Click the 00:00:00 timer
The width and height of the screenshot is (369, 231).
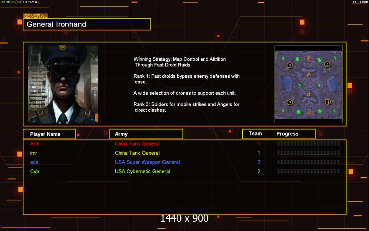pos(361,2)
